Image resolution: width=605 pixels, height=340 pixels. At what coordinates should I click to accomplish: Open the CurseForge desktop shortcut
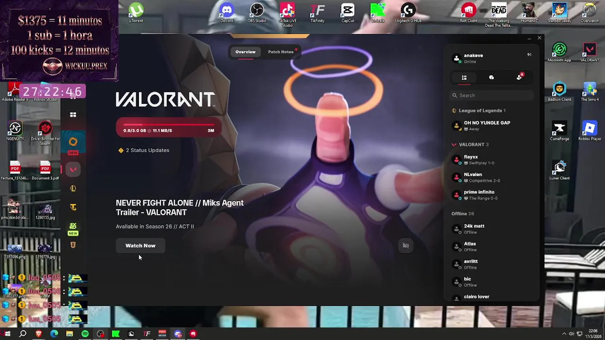[x=560, y=131]
